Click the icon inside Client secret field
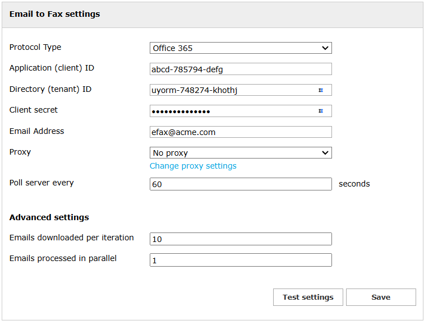This screenshot has height=321, width=424. [321, 111]
